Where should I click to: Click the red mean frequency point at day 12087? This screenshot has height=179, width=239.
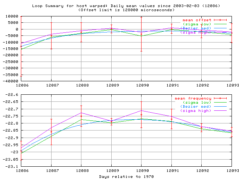click(51, 132)
